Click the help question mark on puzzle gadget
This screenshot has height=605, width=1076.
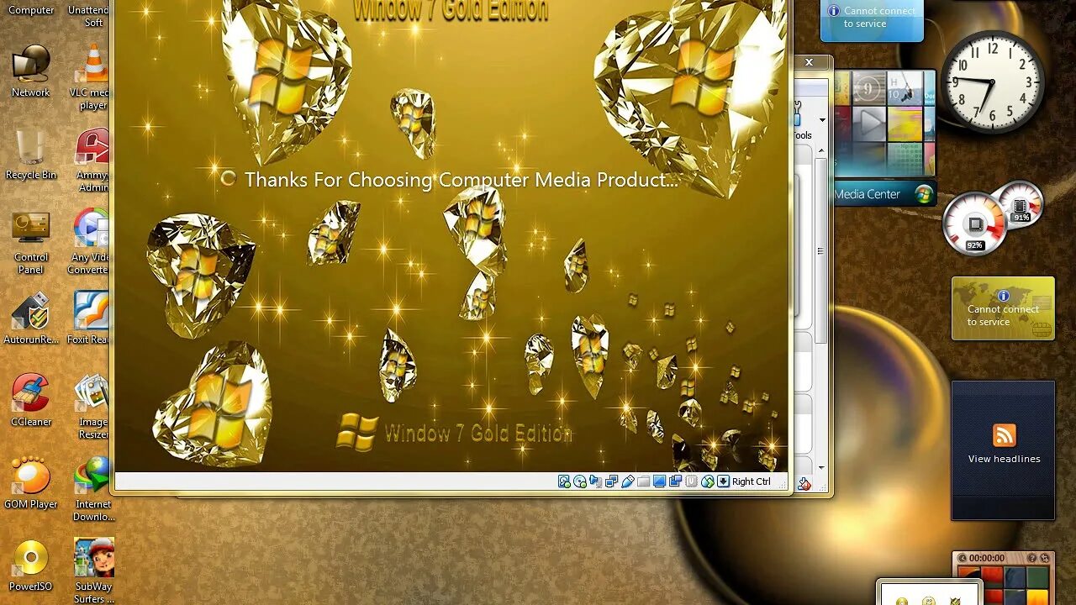point(1032,558)
